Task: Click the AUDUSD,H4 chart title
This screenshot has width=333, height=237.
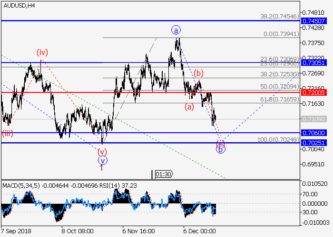Action: 18,6
